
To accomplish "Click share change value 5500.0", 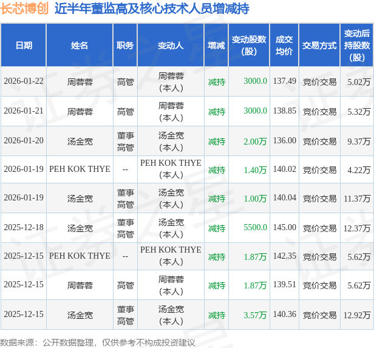I will 255,228.
